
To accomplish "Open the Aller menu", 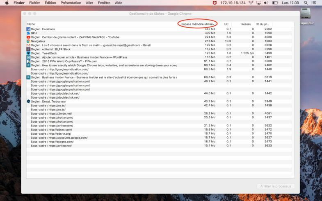I will pos(89,3).
